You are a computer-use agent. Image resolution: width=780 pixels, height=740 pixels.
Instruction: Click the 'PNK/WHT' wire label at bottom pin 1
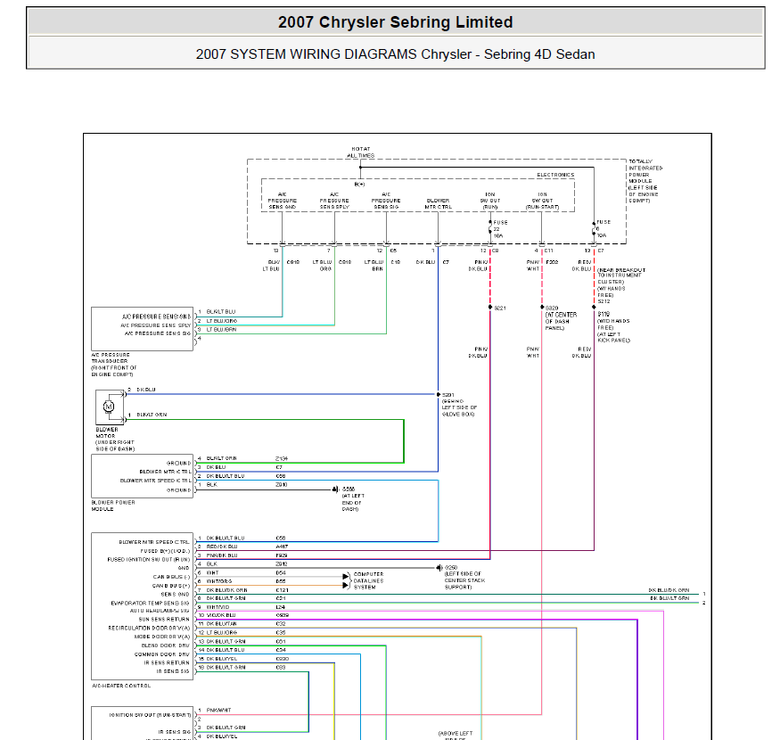click(x=218, y=711)
